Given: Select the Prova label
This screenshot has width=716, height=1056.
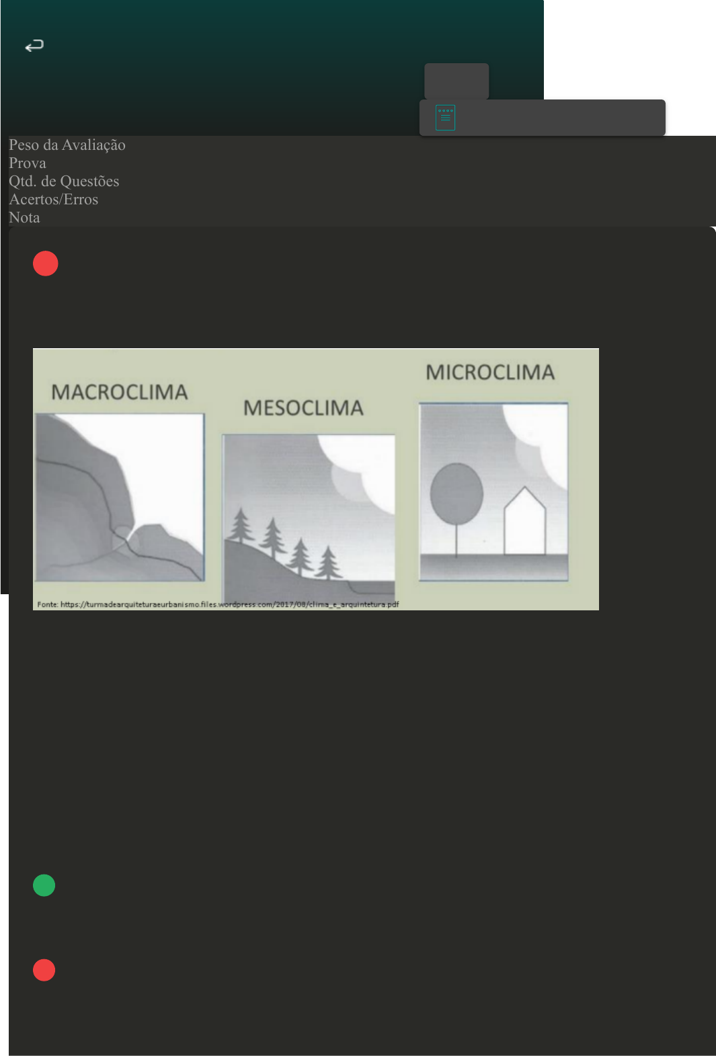Looking at the screenshot, I should (x=28, y=163).
